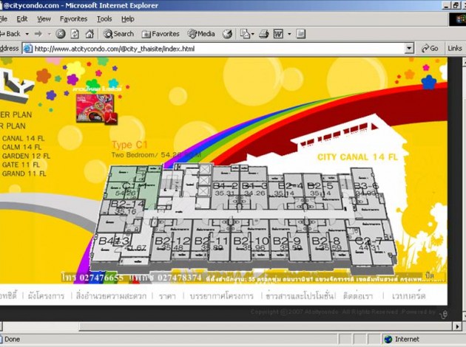
Task: Open the Media toolbar button
Action: [201, 34]
